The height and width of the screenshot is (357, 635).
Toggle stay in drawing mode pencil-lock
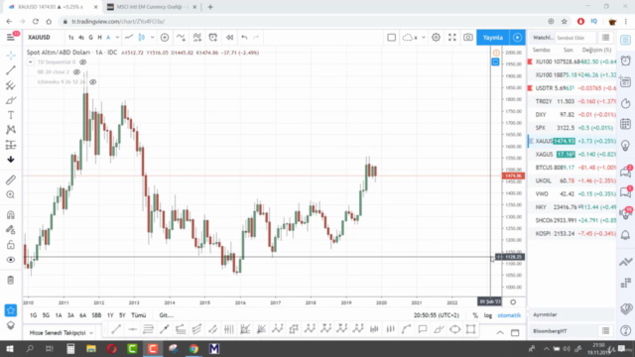point(11,230)
